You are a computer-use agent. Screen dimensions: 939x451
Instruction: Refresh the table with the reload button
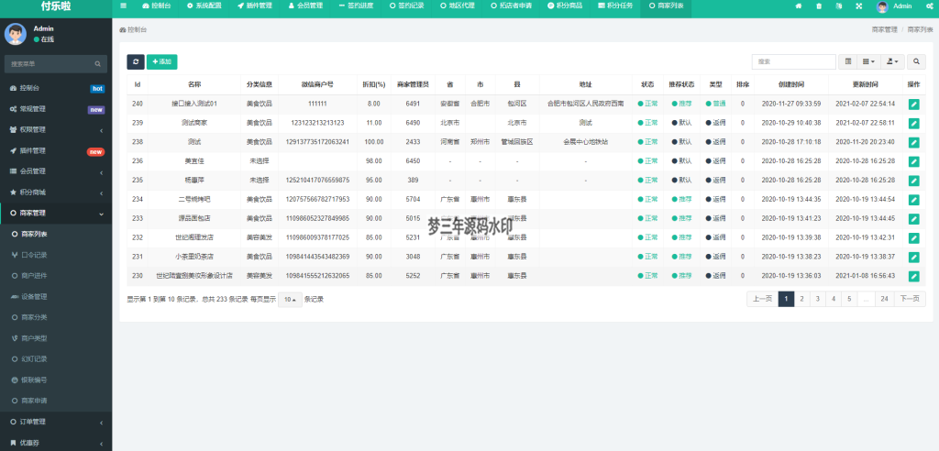coord(136,61)
